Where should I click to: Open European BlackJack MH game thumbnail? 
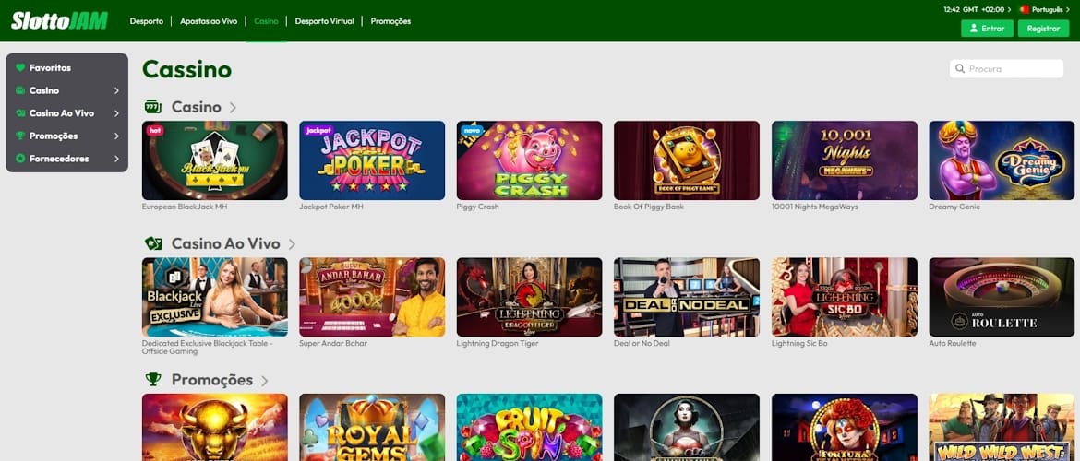215,160
